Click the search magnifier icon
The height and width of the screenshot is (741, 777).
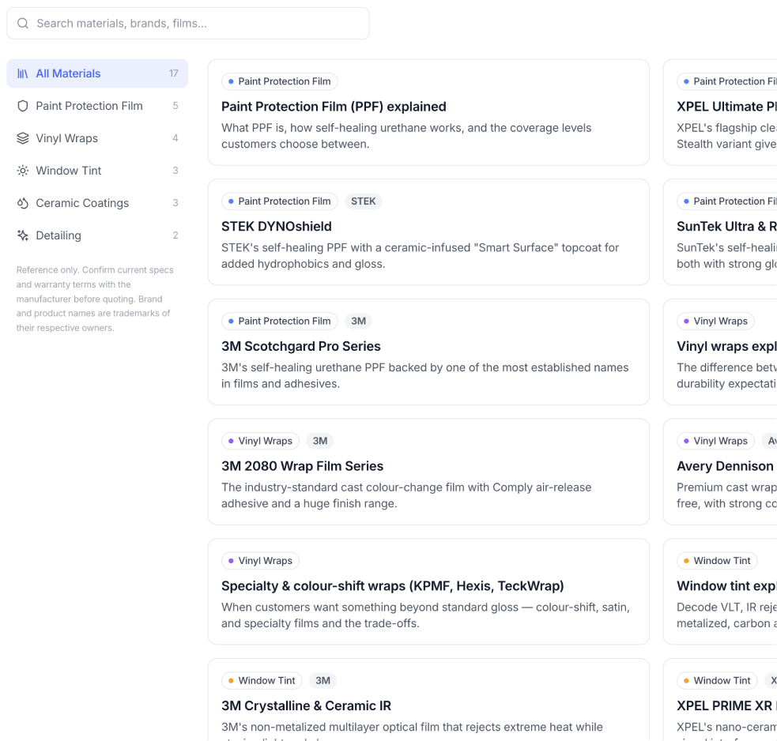23,23
